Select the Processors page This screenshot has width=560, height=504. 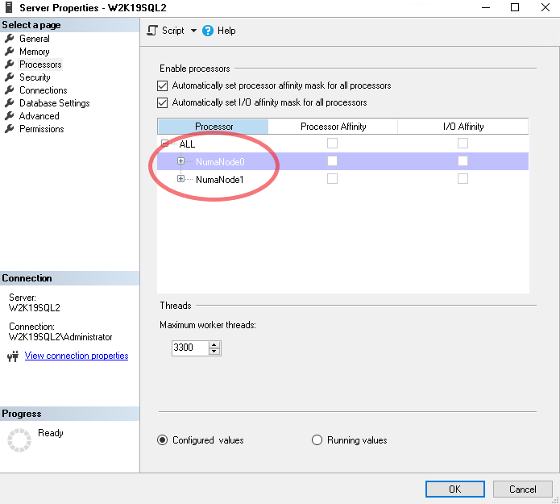tap(40, 65)
